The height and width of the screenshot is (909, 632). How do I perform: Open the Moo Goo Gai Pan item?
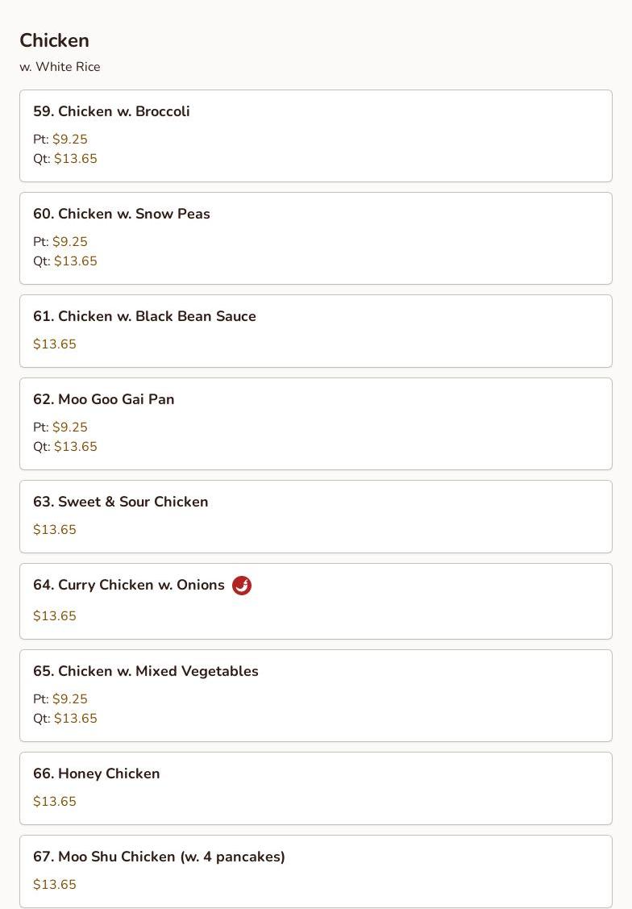pos(103,399)
